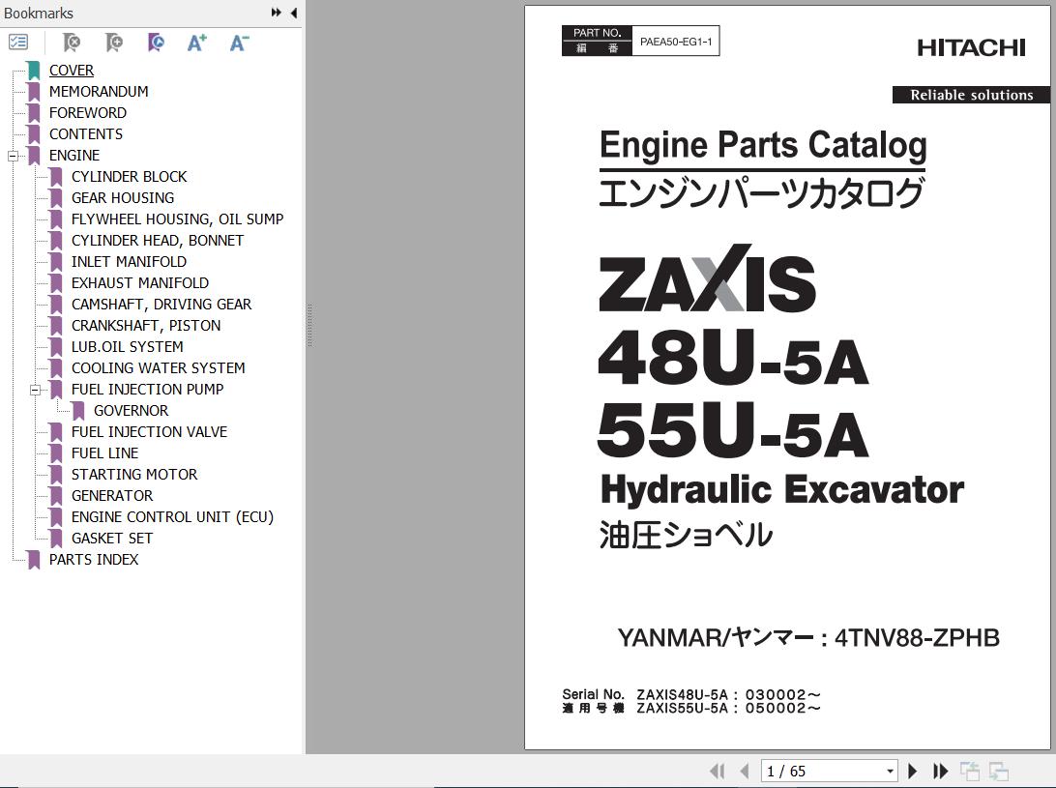
Task: Open the bookmarks options menu icon
Action: click(x=18, y=43)
